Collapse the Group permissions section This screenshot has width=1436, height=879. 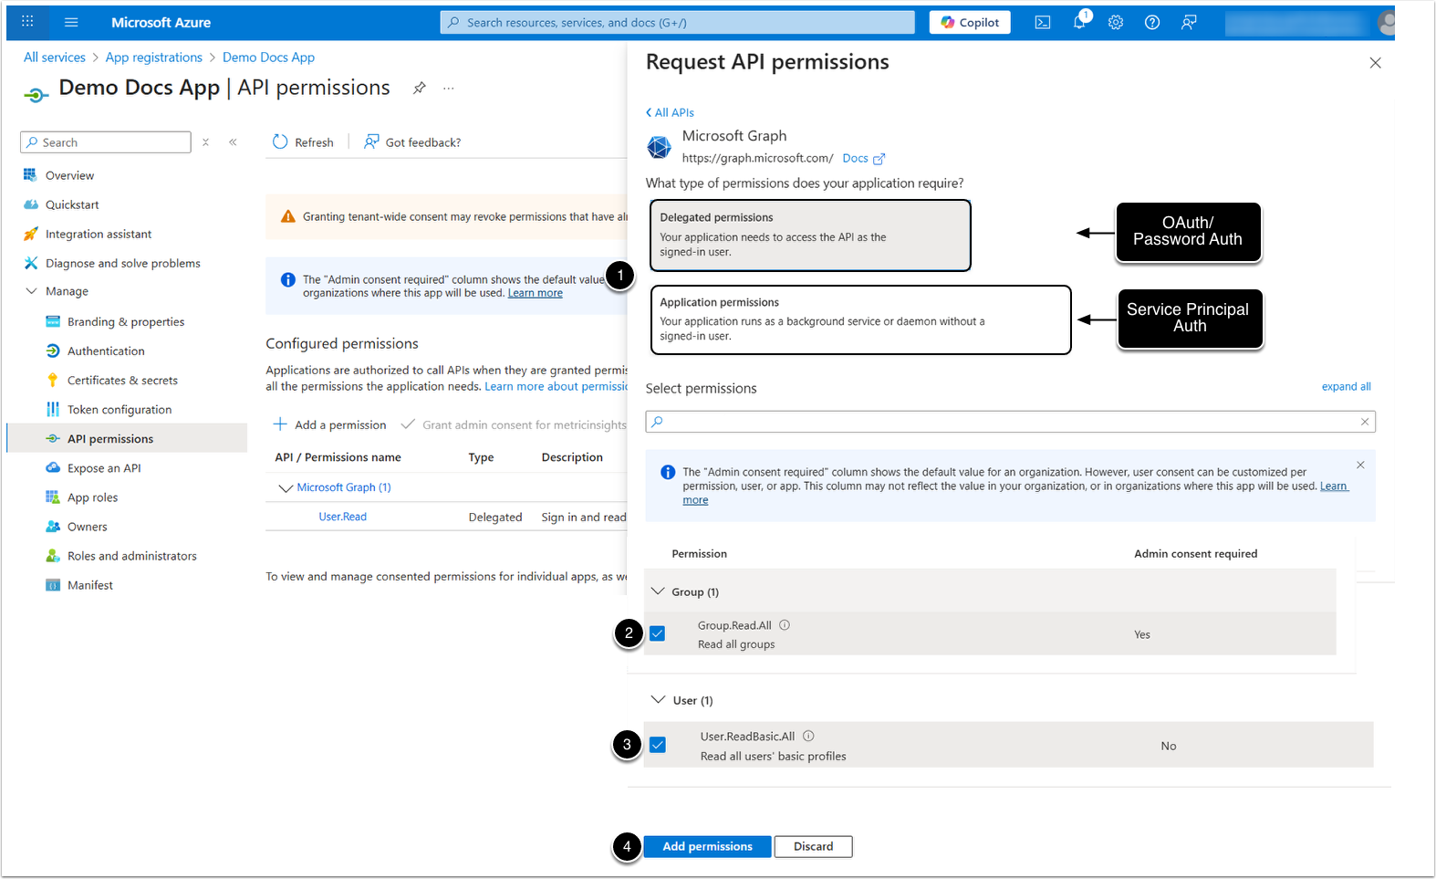(658, 591)
